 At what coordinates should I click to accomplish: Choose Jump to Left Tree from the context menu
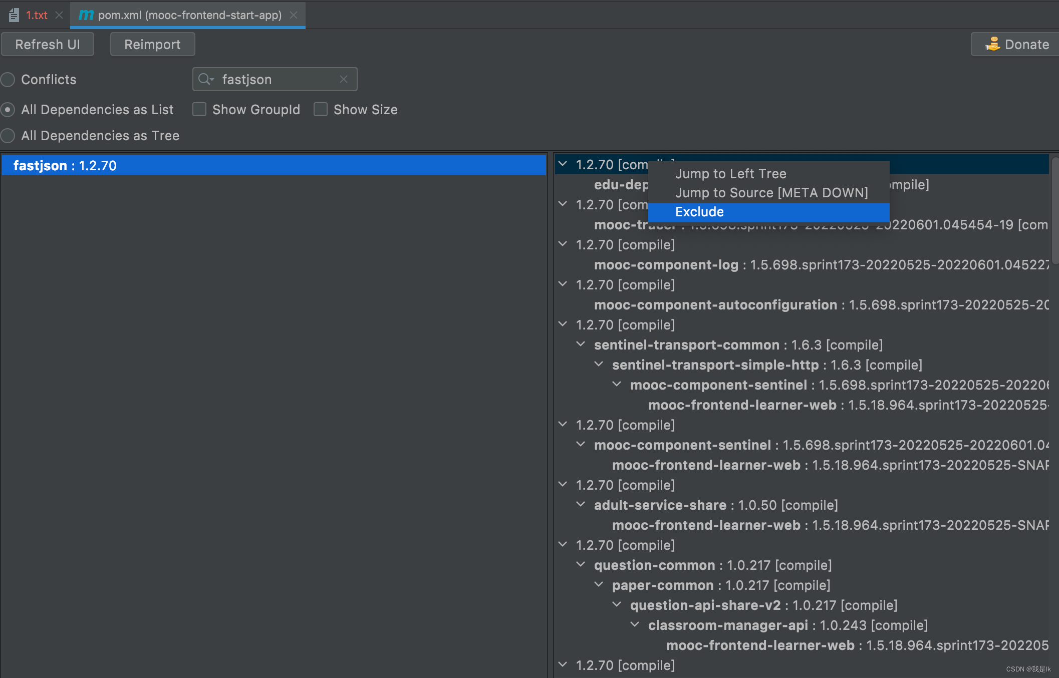pyautogui.click(x=730, y=174)
